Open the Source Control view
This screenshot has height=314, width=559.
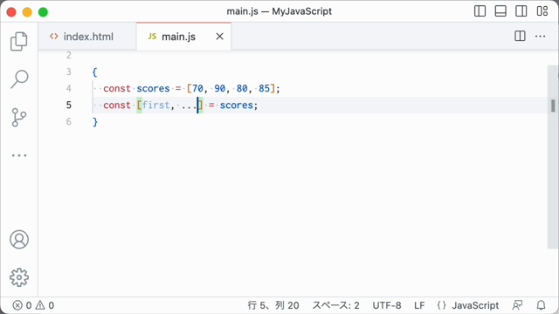click(19, 117)
